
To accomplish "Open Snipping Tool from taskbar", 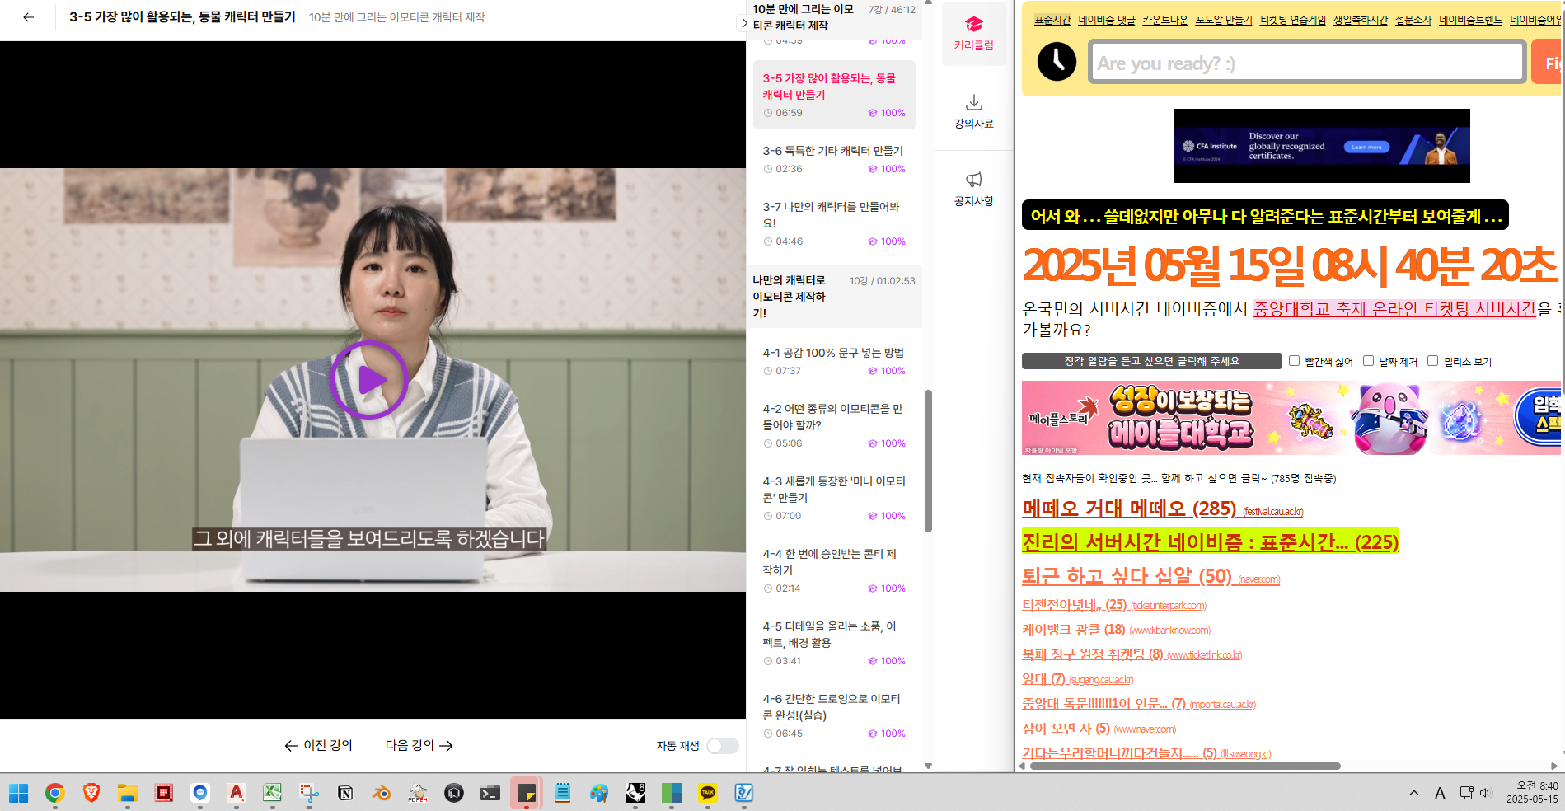I will (308, 793).
